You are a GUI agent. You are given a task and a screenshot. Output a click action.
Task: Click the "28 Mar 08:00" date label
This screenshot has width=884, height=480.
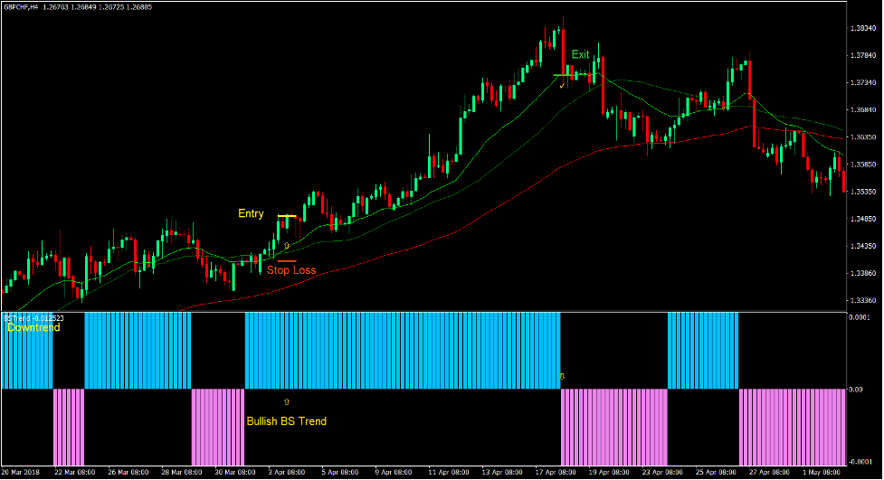(x=182, y=472)
